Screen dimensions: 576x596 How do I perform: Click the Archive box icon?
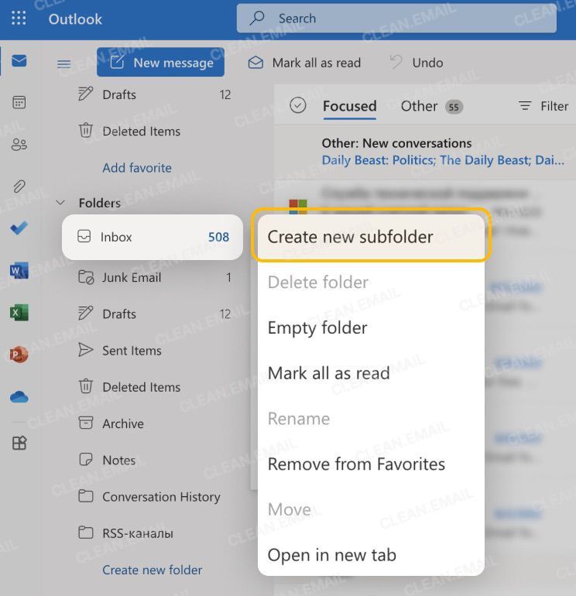click(x=85, y=423)
